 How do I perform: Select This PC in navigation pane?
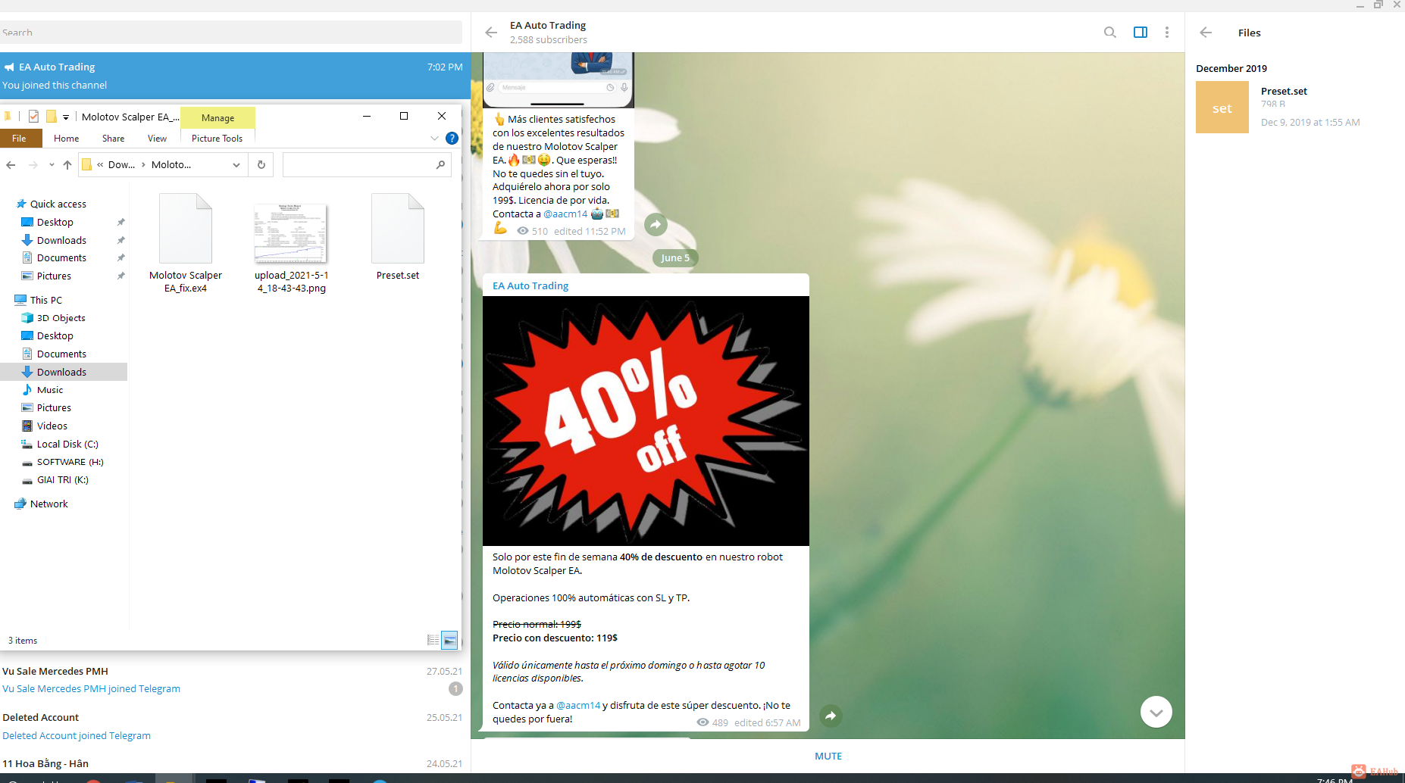(x=46, y=300)
